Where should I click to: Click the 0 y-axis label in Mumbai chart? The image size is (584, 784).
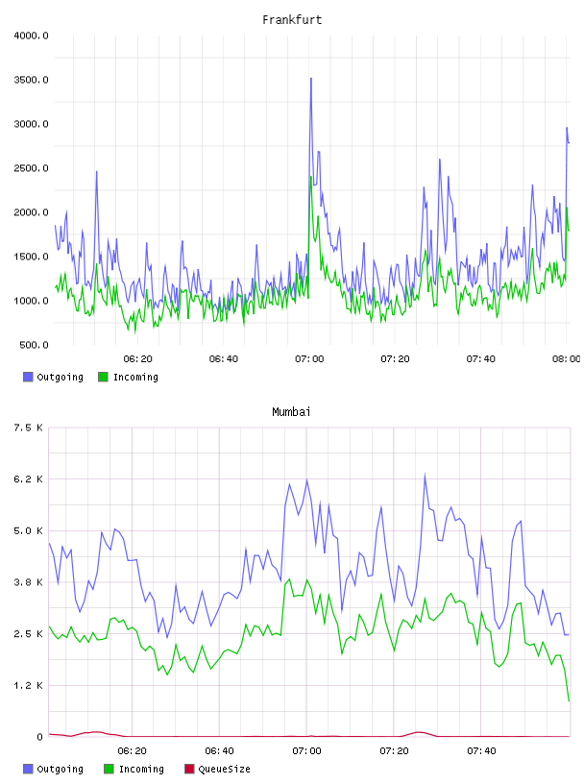point(39,737)
